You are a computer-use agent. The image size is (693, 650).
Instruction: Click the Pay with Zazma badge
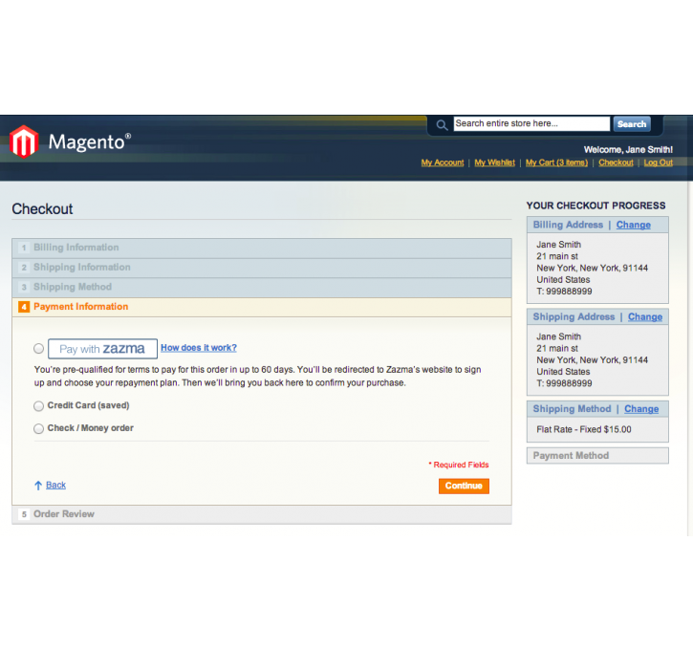point(102,349)
